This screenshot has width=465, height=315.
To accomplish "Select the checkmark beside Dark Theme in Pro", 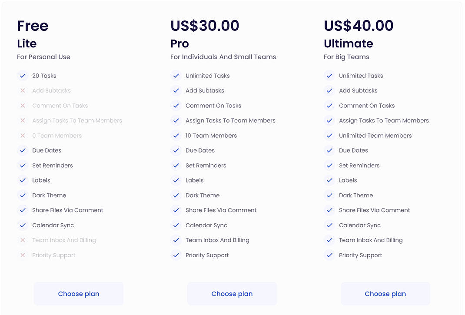I will (176, 195).
